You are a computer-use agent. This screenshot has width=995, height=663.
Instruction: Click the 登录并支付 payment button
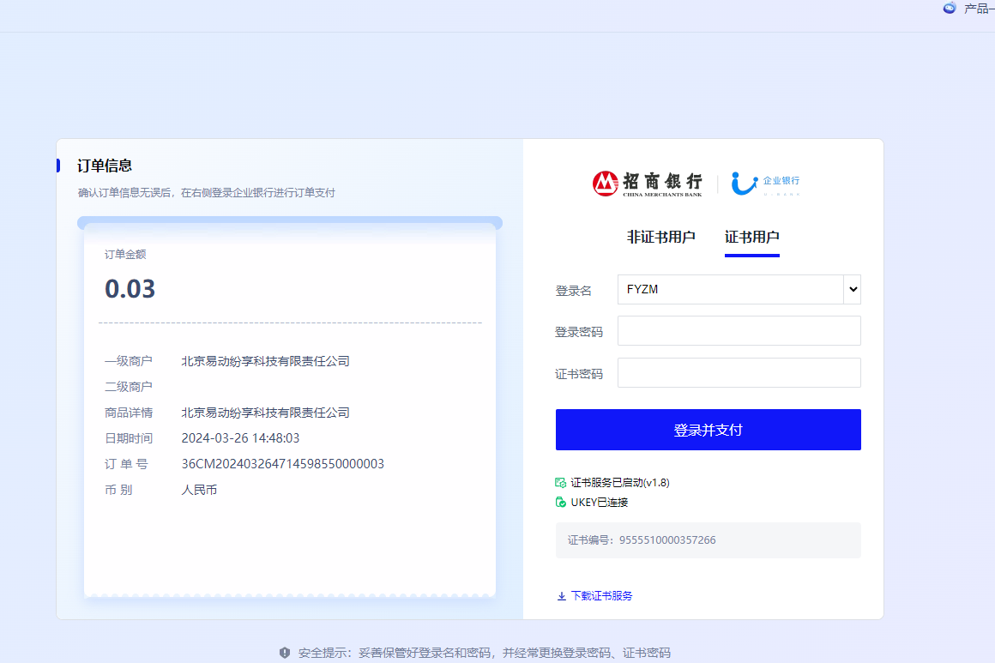pyautogui.click(x=708, y=429)
